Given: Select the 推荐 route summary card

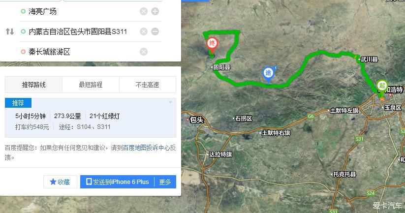Looking at the screenshot, I should pos(91,118).
